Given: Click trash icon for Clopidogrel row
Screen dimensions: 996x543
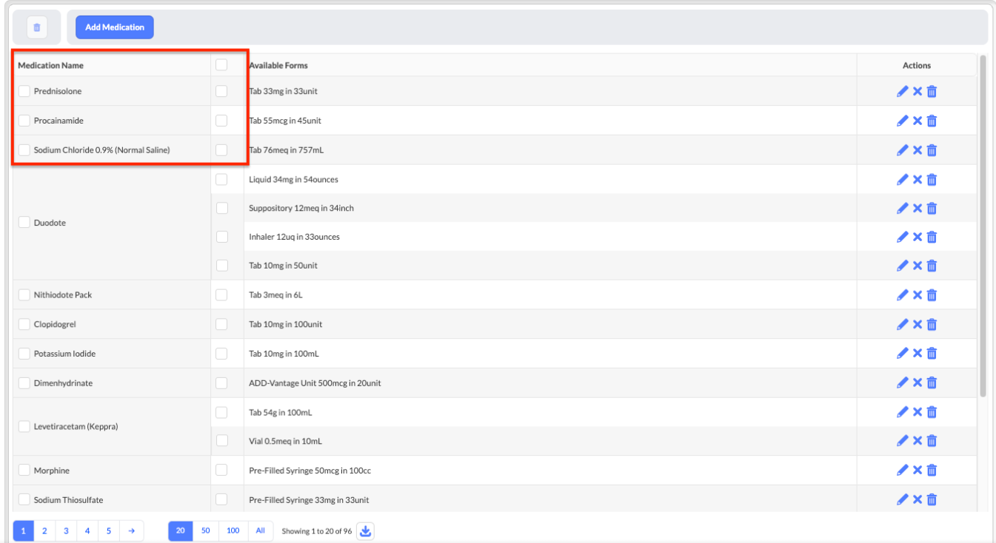Looking at the screenshot, I should coord(932,324).
